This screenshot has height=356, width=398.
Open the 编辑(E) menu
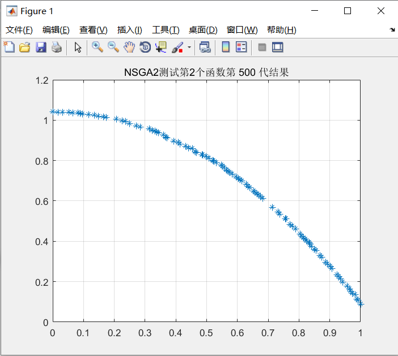56,30
